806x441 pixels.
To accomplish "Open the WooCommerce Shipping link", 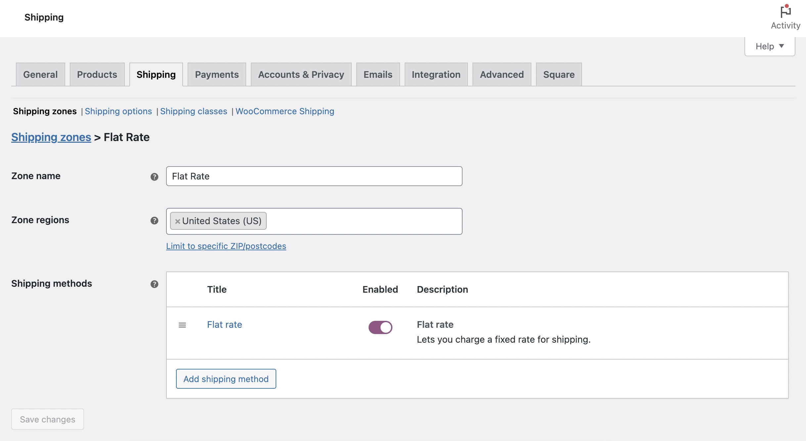I will point(285,111).
